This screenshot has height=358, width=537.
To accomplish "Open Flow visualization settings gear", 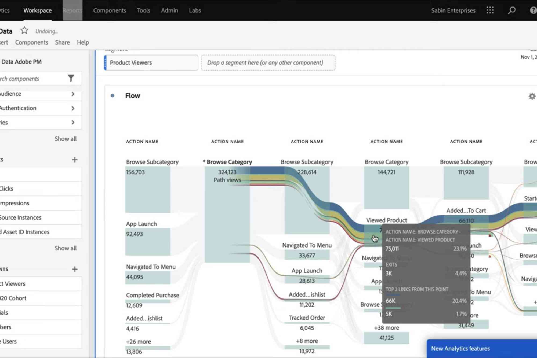I will pos(532,96).
